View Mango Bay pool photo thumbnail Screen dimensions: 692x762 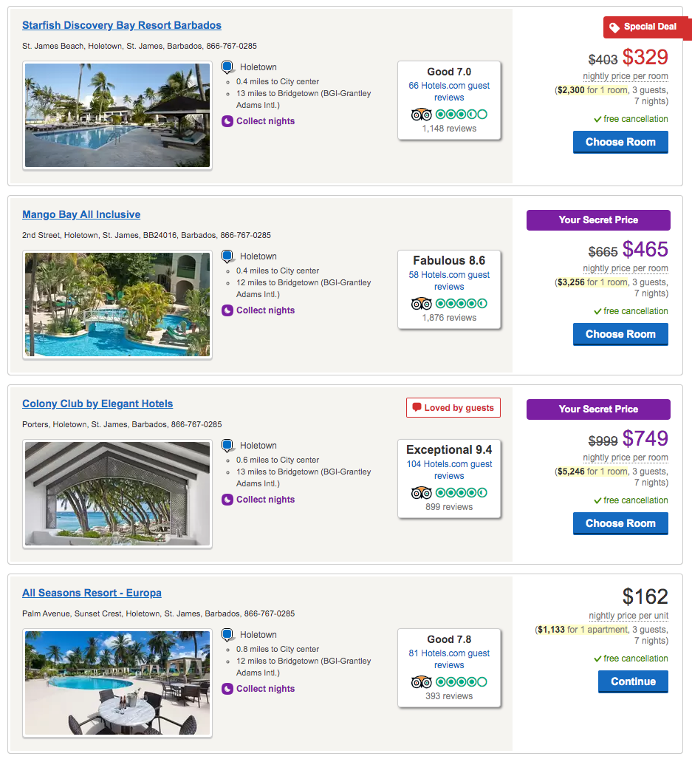(x=117, y=305)
